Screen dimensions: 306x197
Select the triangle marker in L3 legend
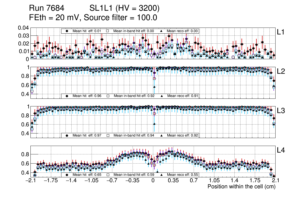coord(162,135)
